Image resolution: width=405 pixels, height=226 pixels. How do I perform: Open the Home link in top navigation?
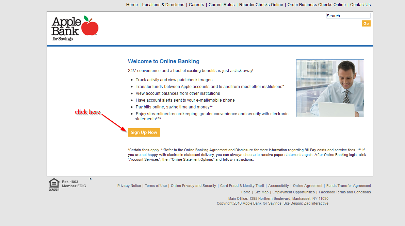(x=132, y=5)
